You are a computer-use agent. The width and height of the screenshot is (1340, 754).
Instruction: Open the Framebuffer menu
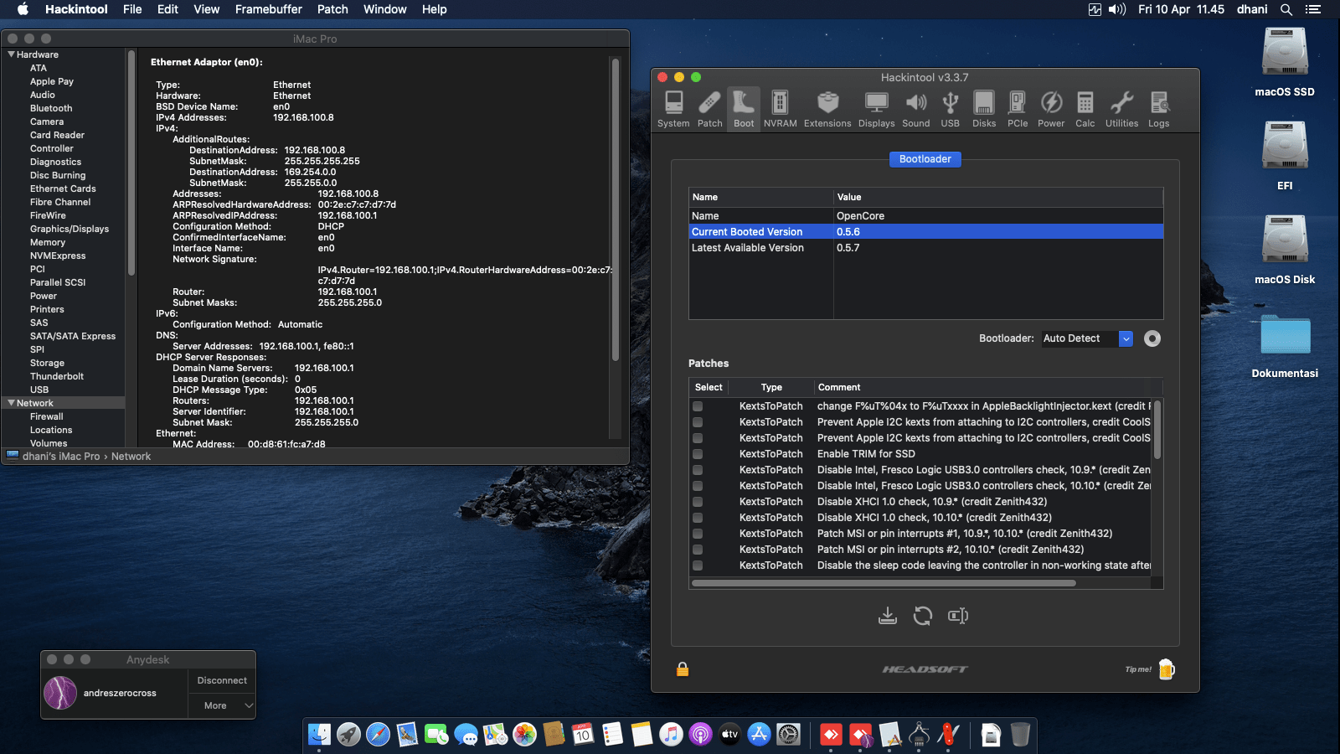tap(268, 9)
